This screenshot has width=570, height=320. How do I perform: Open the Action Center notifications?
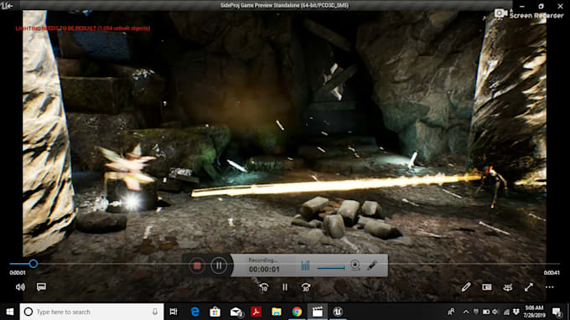[x=557, y=312]
